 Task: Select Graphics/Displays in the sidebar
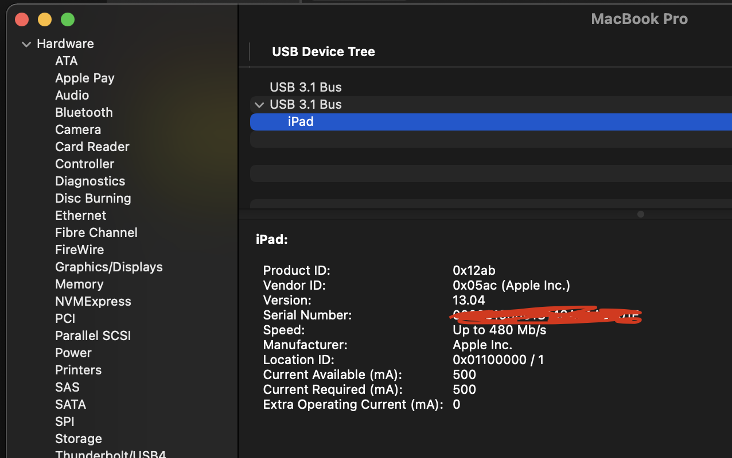(x=108, y=267)
